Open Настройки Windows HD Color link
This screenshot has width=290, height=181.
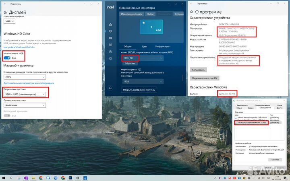(x=19, y=47)
